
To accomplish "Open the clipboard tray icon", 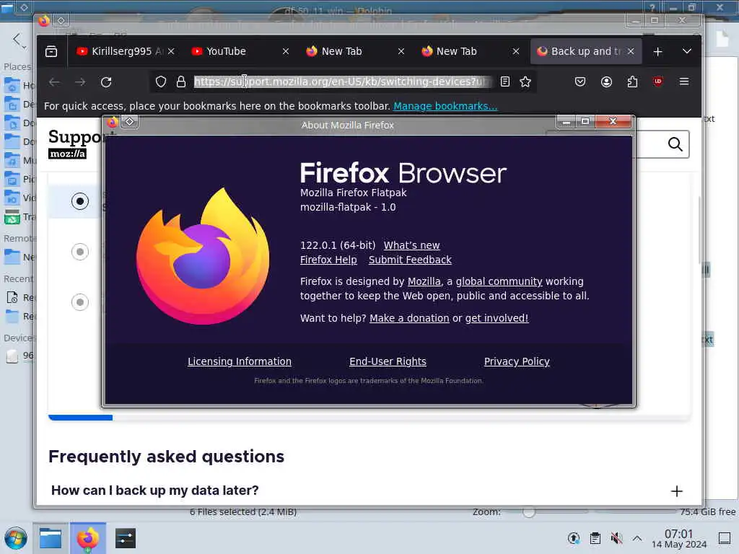I will [595, 538].
